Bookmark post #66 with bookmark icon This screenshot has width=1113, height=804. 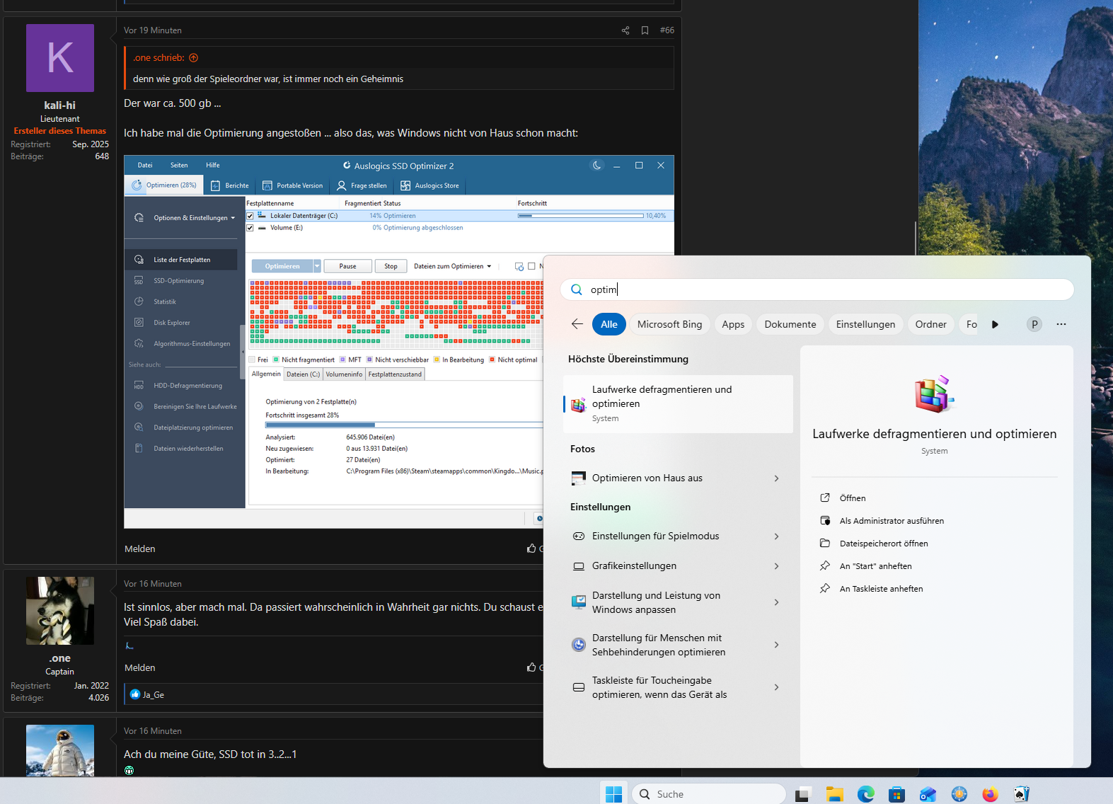645,30
